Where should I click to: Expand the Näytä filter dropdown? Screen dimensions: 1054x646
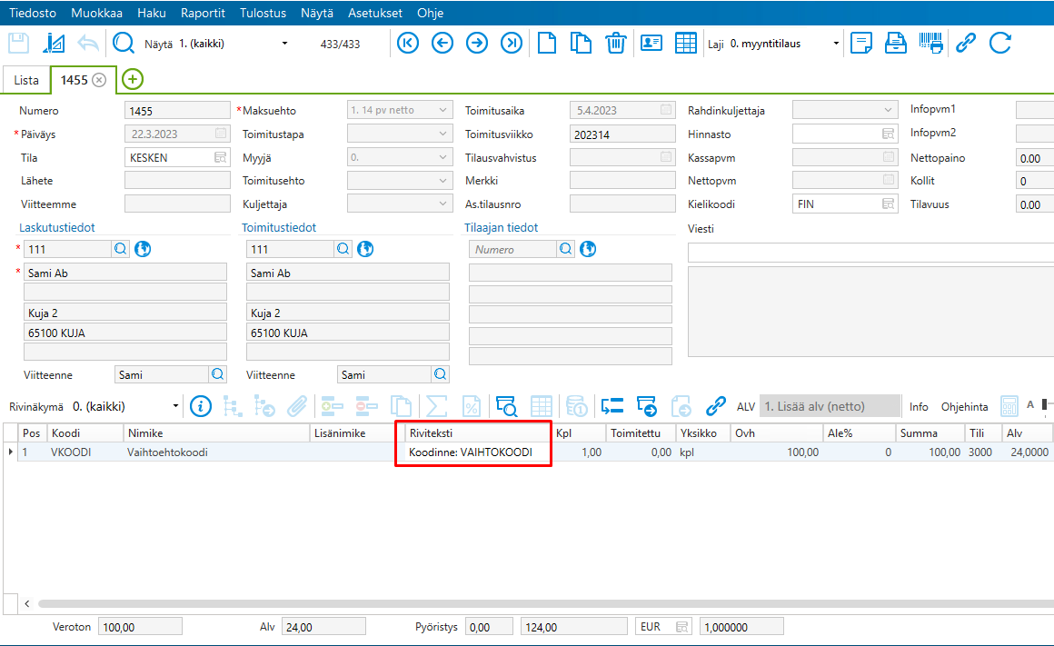(284, 44)
